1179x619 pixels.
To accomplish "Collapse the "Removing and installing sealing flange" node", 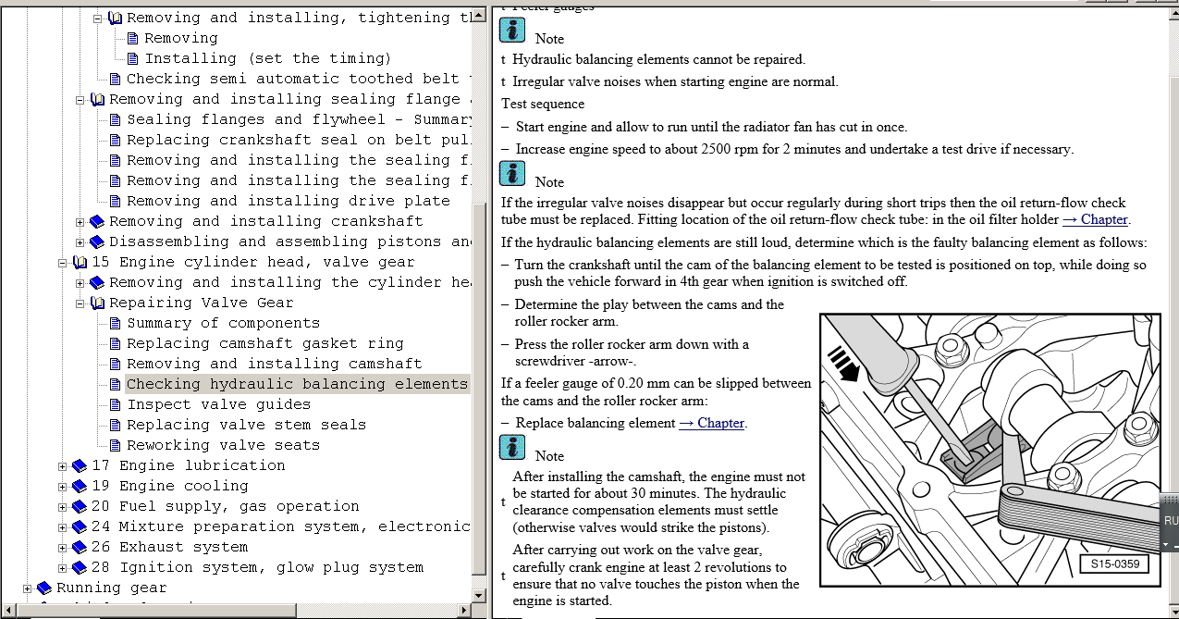I will click(80, 100).
